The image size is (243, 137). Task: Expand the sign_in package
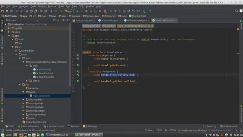coord(27,81)
